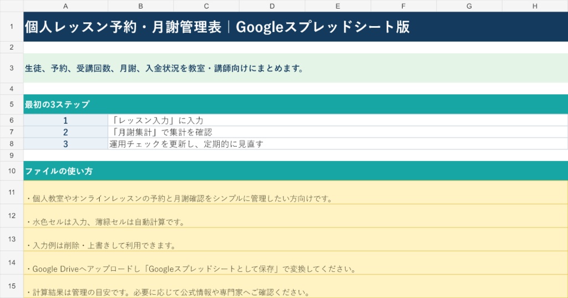This screenshot has width=568, height=298.
Task: Select column C header
Action: pyautogui.click(x=206, y=6)
